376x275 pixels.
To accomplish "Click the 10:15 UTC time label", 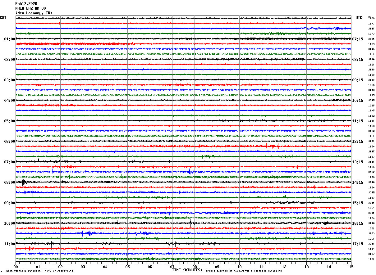I will pyautogui.click(x=358, y=101).
